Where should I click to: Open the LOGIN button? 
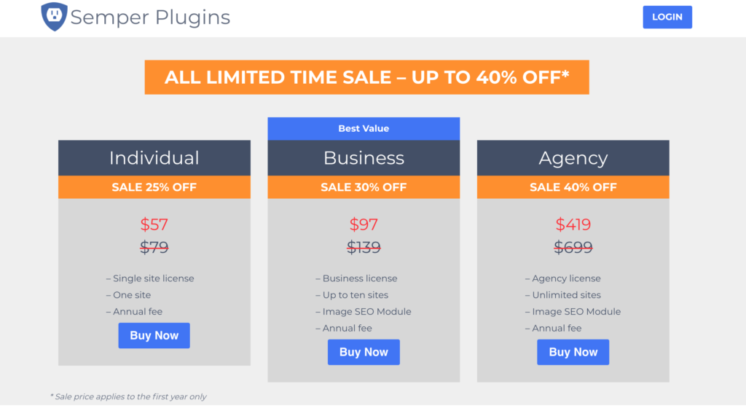click(x=667, y=17)
